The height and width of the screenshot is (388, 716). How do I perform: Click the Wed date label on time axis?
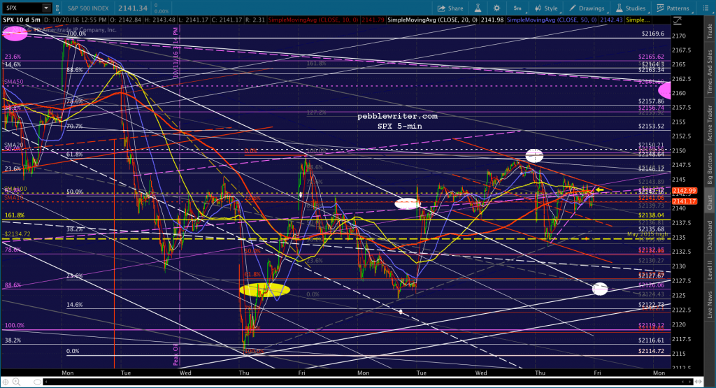coord(185,373)
